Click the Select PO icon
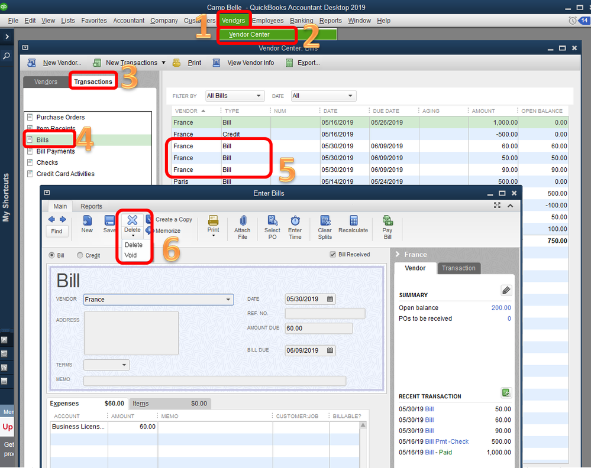The image size is (591, 468). point(273,220)
